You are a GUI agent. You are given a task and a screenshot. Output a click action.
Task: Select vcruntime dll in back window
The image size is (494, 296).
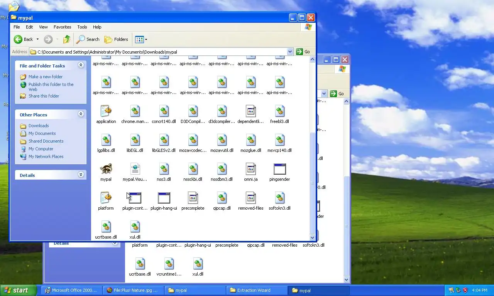[169, 264]
